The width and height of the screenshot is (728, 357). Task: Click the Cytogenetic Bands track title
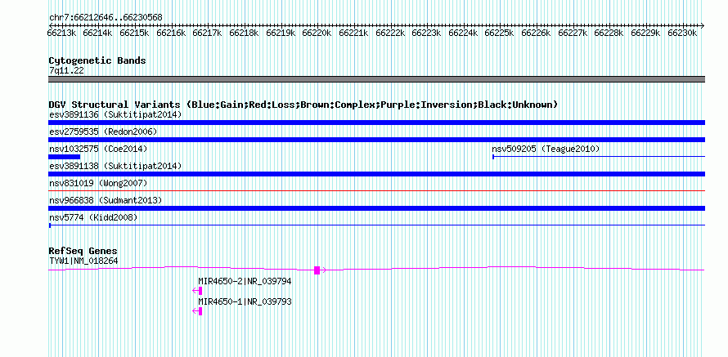tap(97, 60)
